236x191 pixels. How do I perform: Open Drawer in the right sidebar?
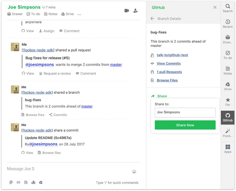coord(228,40)
